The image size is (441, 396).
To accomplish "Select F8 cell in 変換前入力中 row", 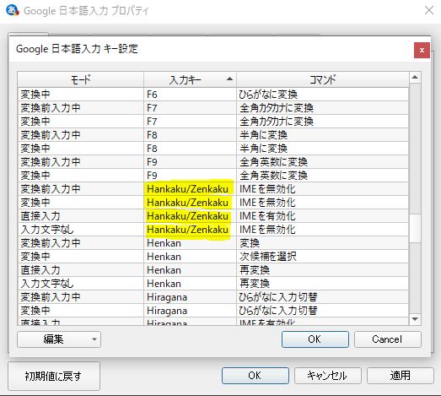I will coord(190,135).
